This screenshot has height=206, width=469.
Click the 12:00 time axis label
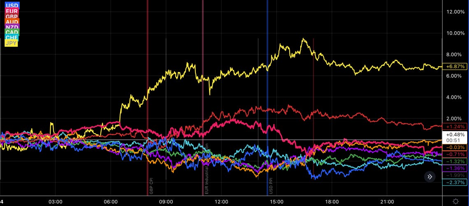pos(221,201)
